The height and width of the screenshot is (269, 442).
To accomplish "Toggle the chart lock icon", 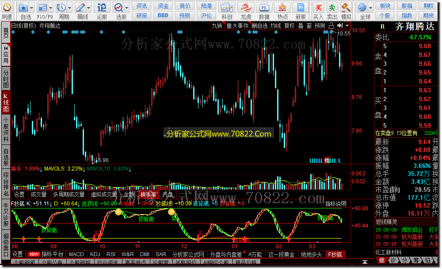I will tap(331, 26).
